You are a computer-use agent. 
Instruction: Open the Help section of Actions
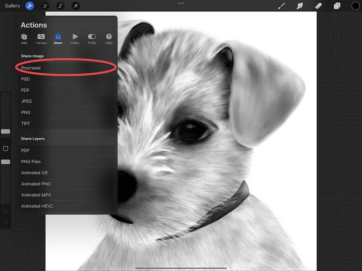109,38
